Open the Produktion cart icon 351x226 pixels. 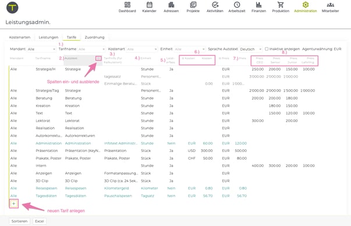point(281,5)
